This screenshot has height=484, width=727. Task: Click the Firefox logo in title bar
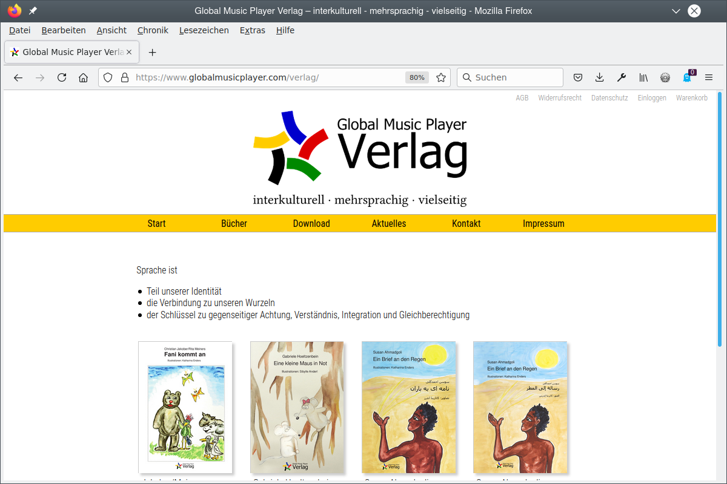click(15, 11)
